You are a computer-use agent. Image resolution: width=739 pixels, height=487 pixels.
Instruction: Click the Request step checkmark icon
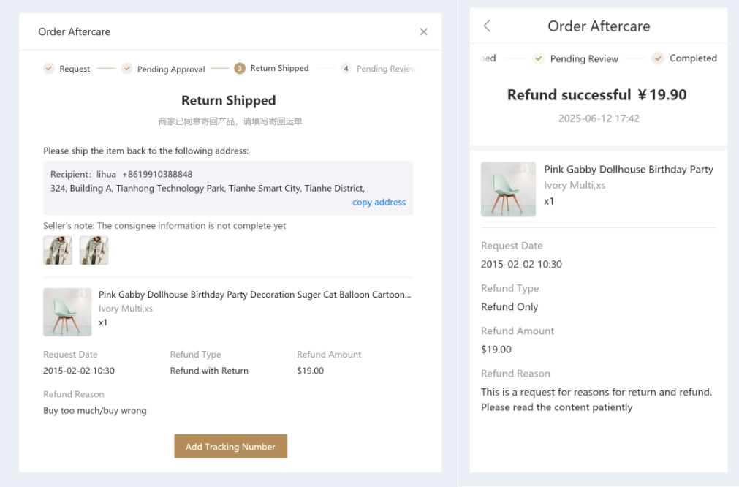coord(49,69)
